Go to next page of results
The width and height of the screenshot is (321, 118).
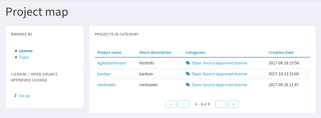tap(221, 104)
